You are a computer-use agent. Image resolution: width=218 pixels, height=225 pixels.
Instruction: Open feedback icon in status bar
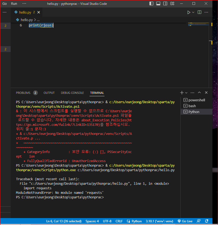pos(199,221)
